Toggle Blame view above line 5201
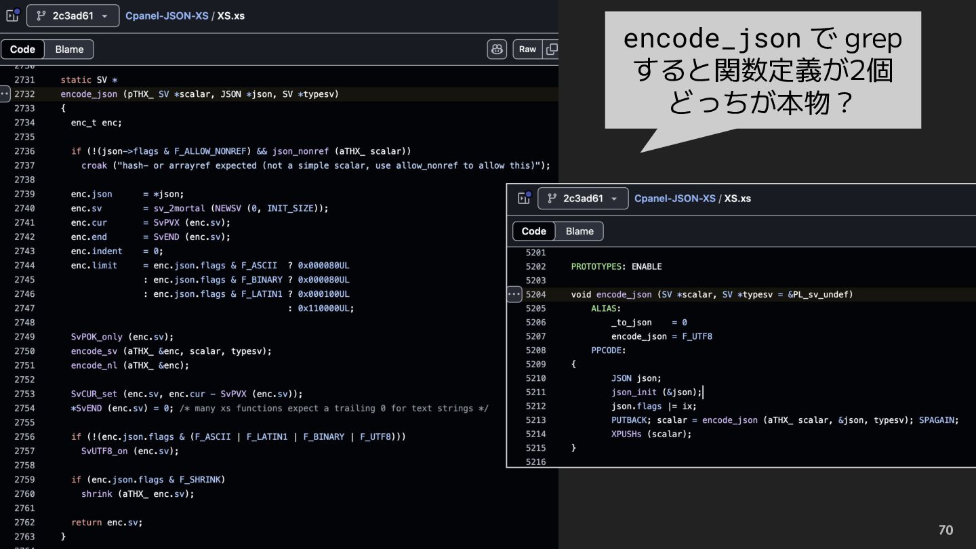976x549 pixels. [x=579, y=231]
